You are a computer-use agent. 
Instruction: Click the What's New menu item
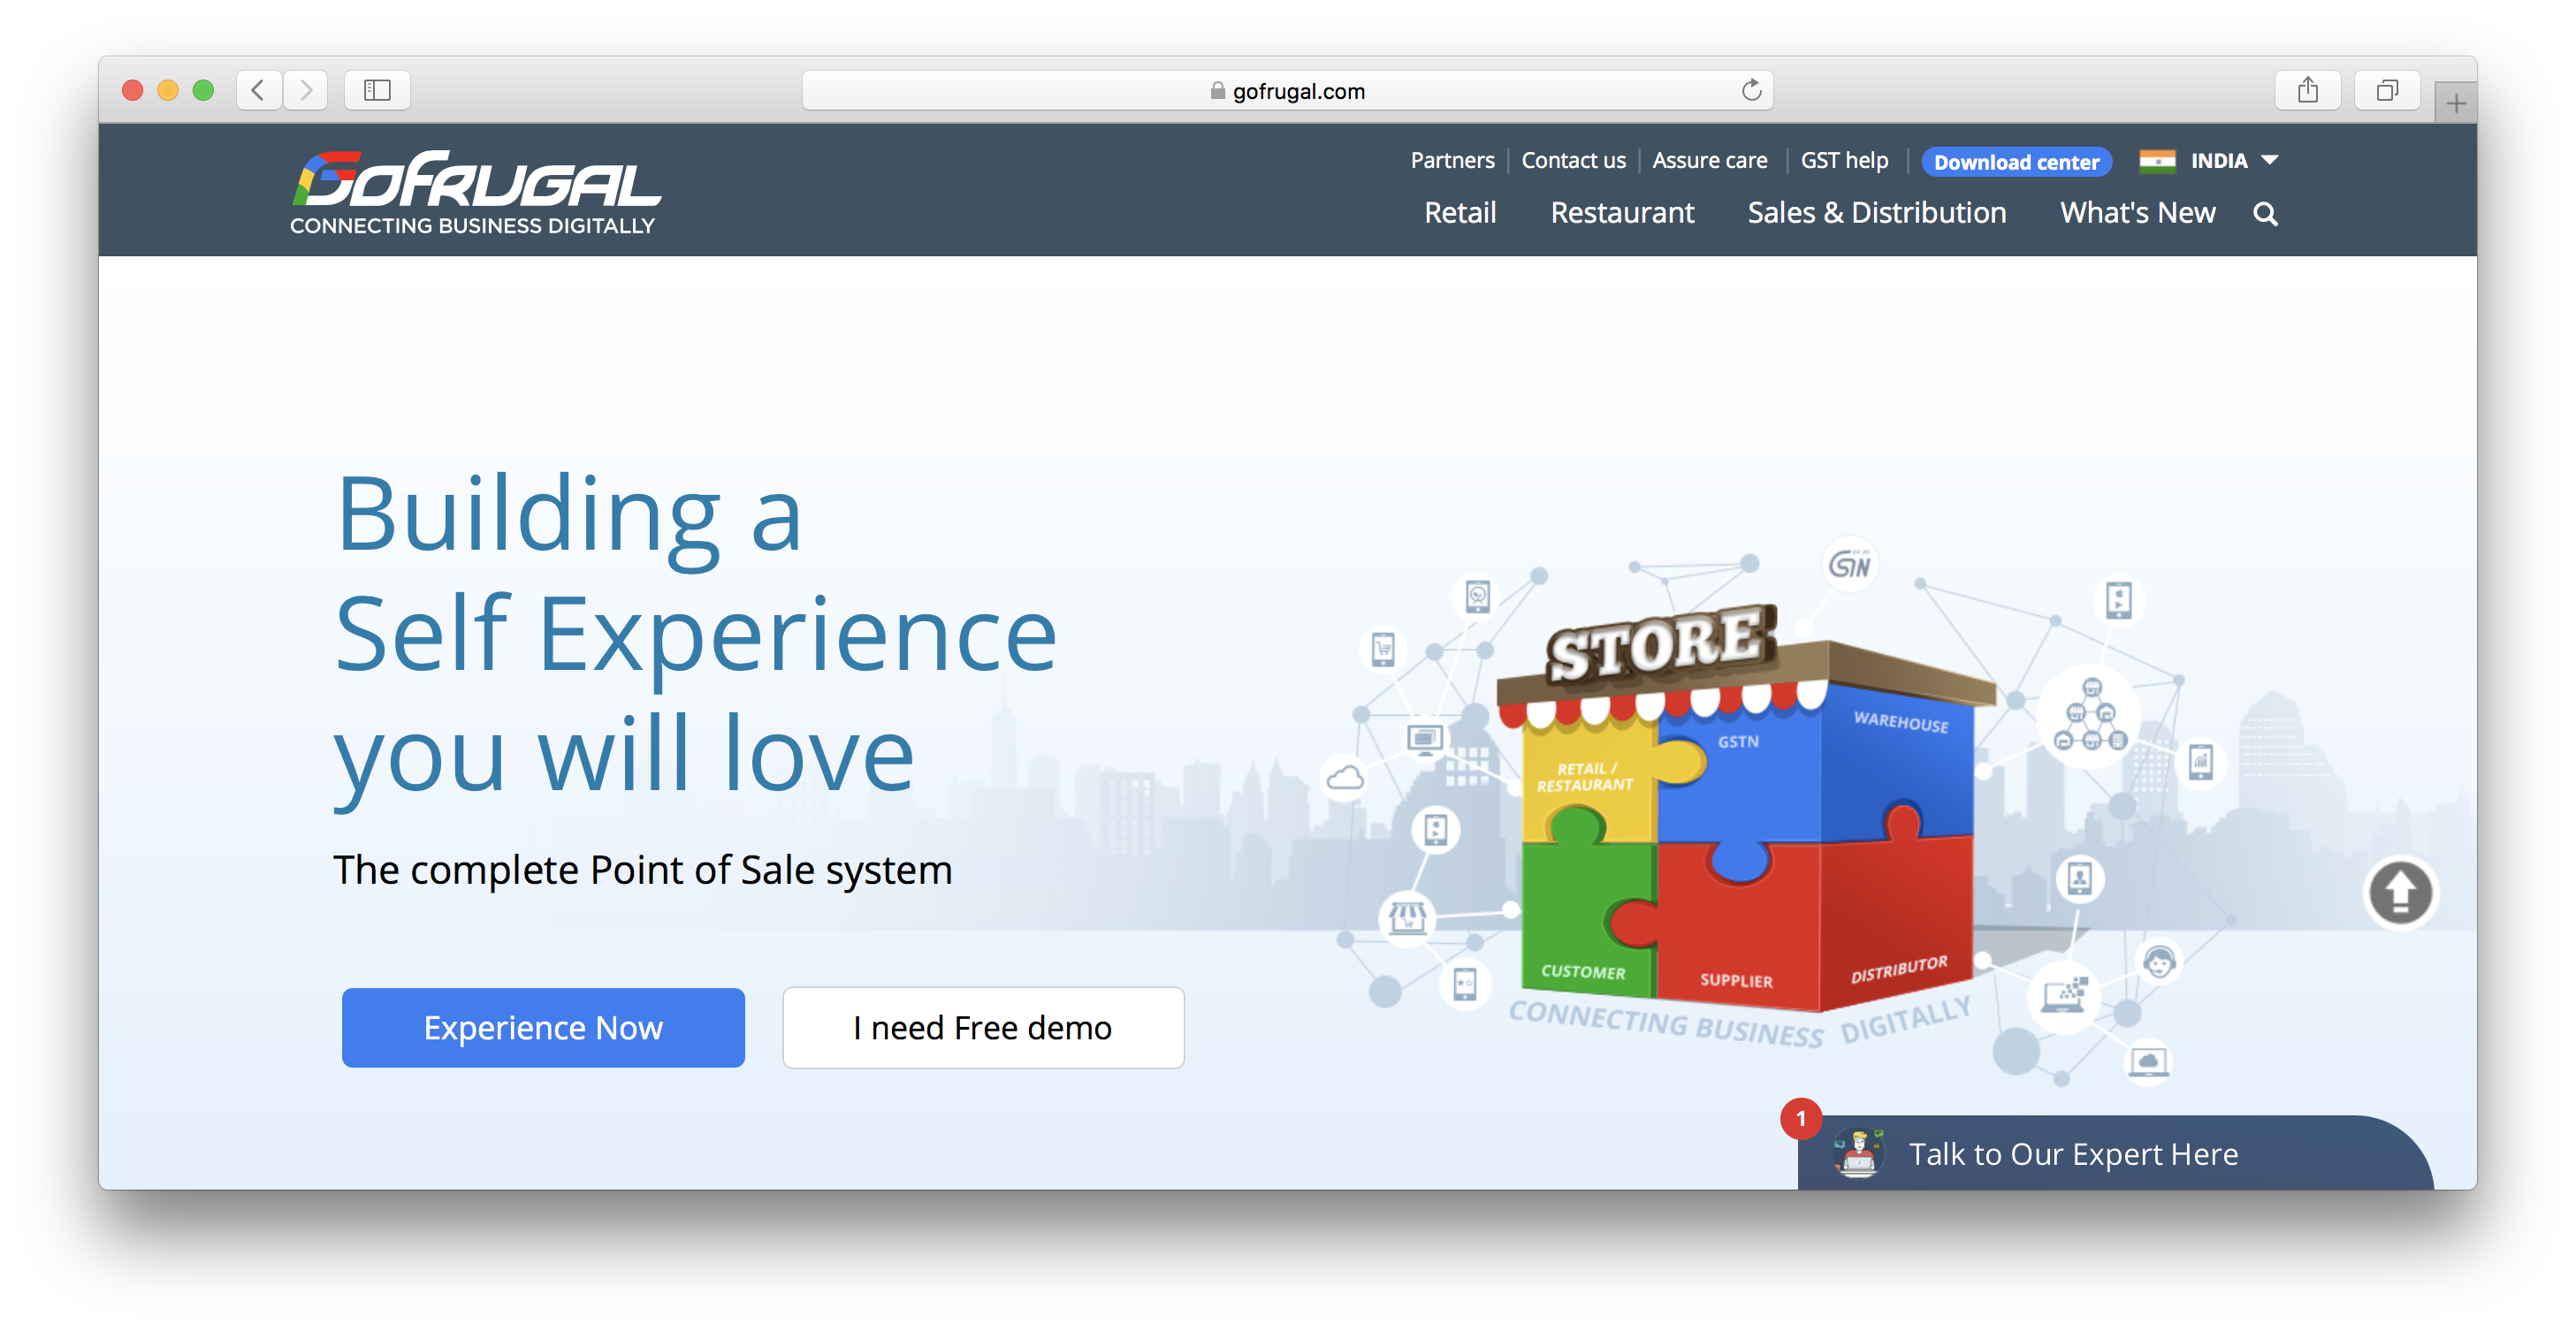2137,213
